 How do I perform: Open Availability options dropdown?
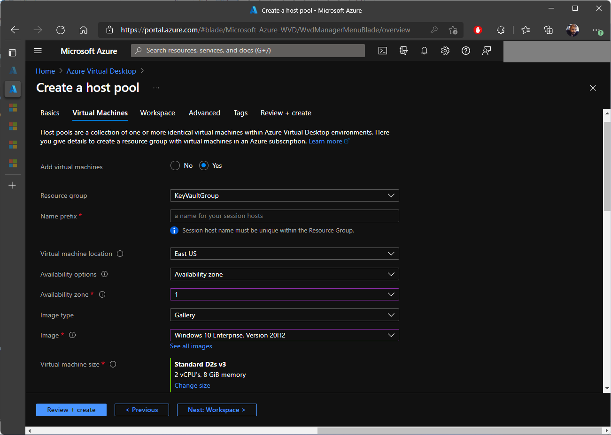pyautogui.click(x=284, y=274)
